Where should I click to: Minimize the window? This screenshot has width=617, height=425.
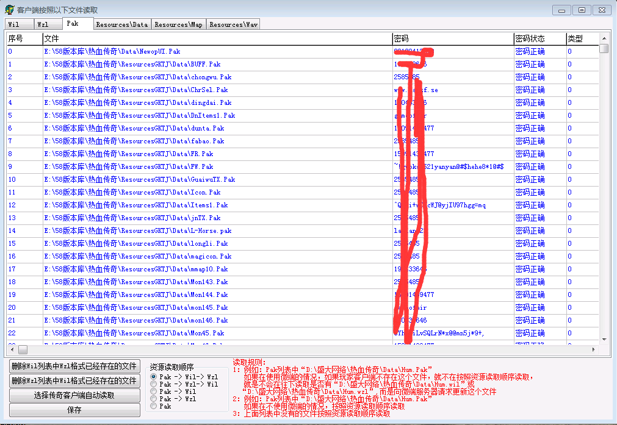pos(561,10)
